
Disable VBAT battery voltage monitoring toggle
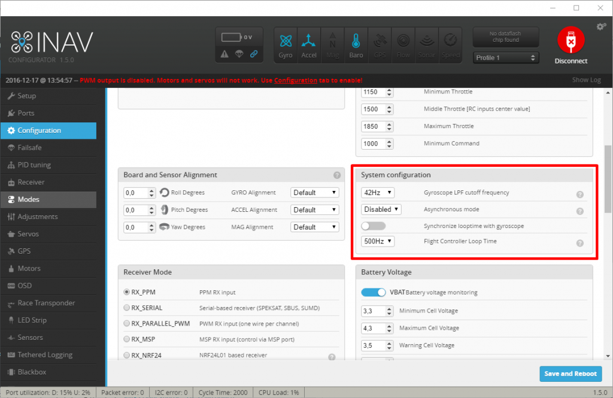[373, 293]
